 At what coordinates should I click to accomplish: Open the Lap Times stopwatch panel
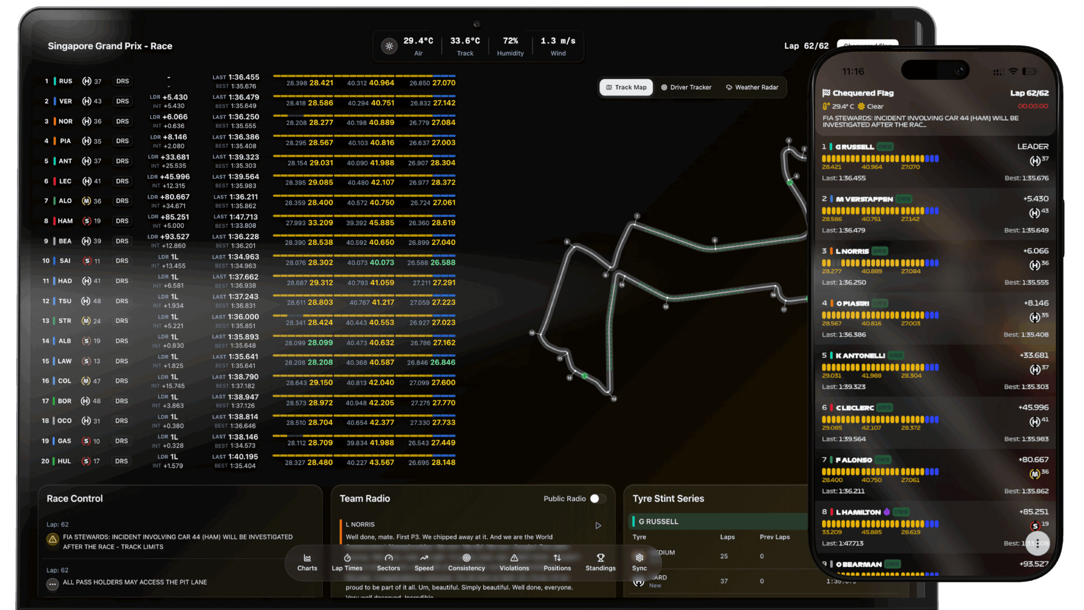pos(347,563)
